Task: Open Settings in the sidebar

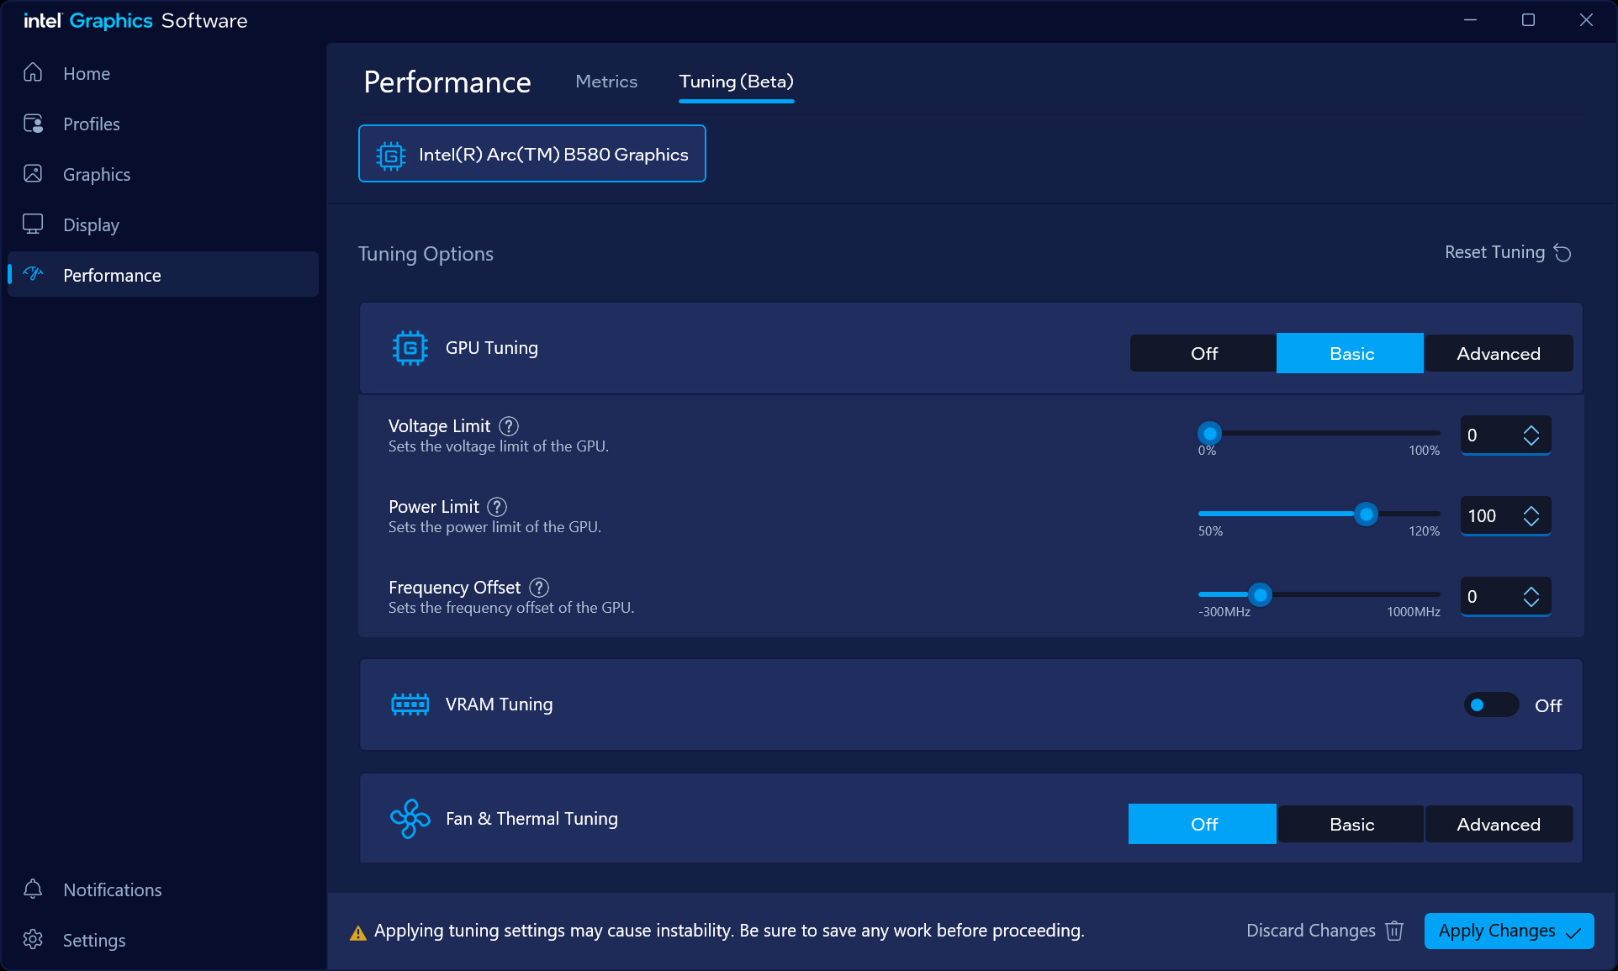Action: click(163, 940)
